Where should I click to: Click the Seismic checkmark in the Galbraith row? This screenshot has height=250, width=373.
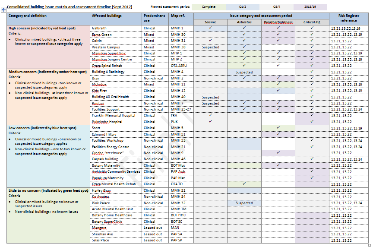(x=210, y=28)
